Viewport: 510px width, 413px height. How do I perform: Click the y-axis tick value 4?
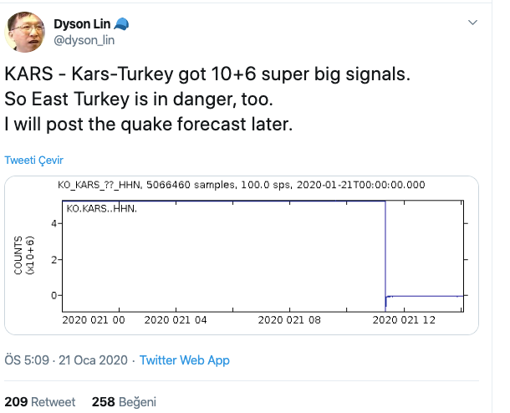(53, 223)
